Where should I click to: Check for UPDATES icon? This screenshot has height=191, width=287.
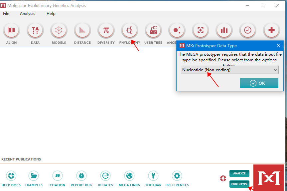[105, 176]
